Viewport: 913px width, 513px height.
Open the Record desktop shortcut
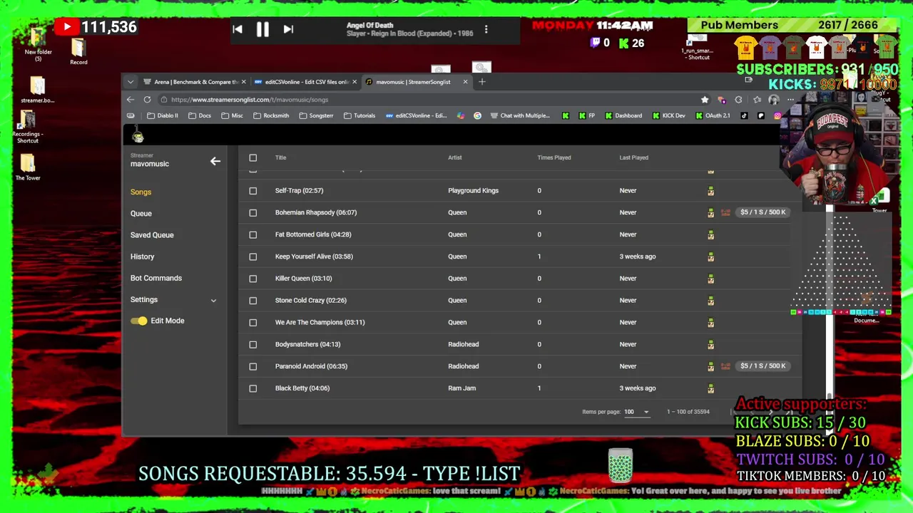click(x=78, y=52)
